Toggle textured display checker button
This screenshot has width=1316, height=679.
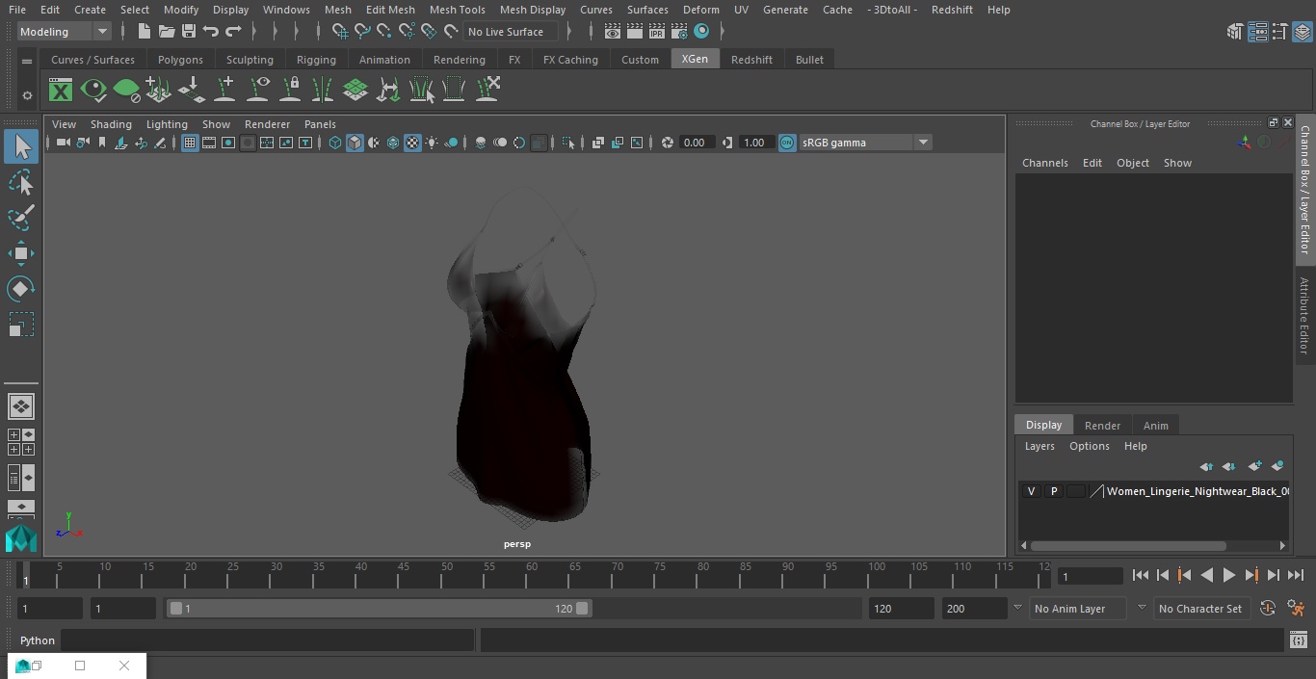412,143
